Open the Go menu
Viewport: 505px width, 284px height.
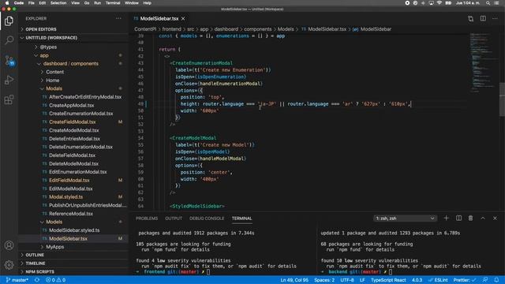click(x=87, y=3)
